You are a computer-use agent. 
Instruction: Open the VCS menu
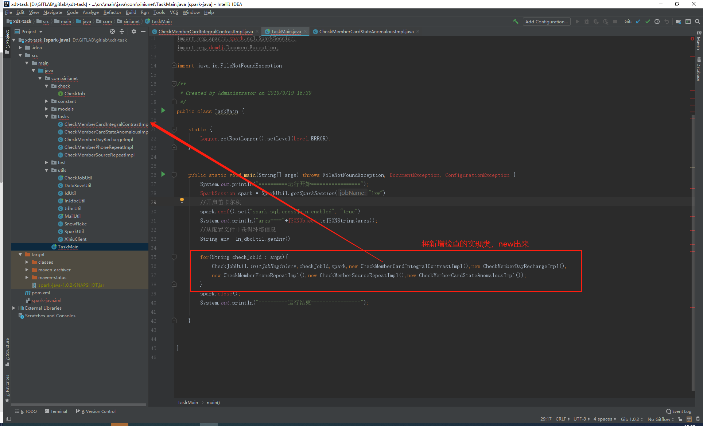point(174,12)
